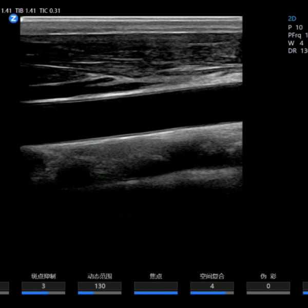Click the 空间复合 value box showing 4

(212, 286)
